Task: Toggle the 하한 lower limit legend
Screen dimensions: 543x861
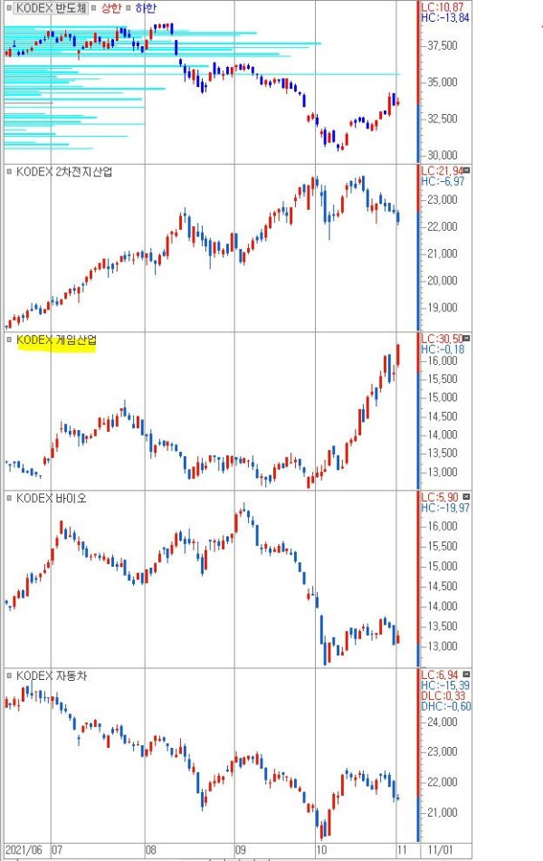Action: tap(146, 8)
